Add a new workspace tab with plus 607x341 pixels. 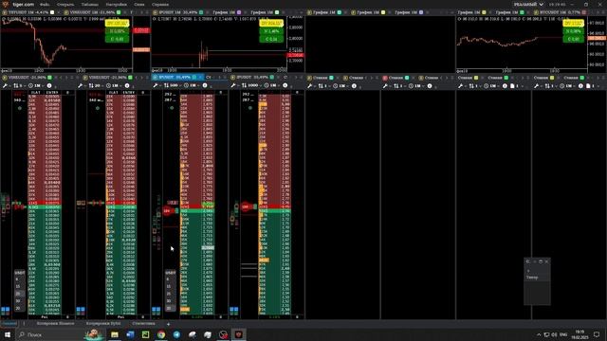pyautogui.click(x=169, y=324)
